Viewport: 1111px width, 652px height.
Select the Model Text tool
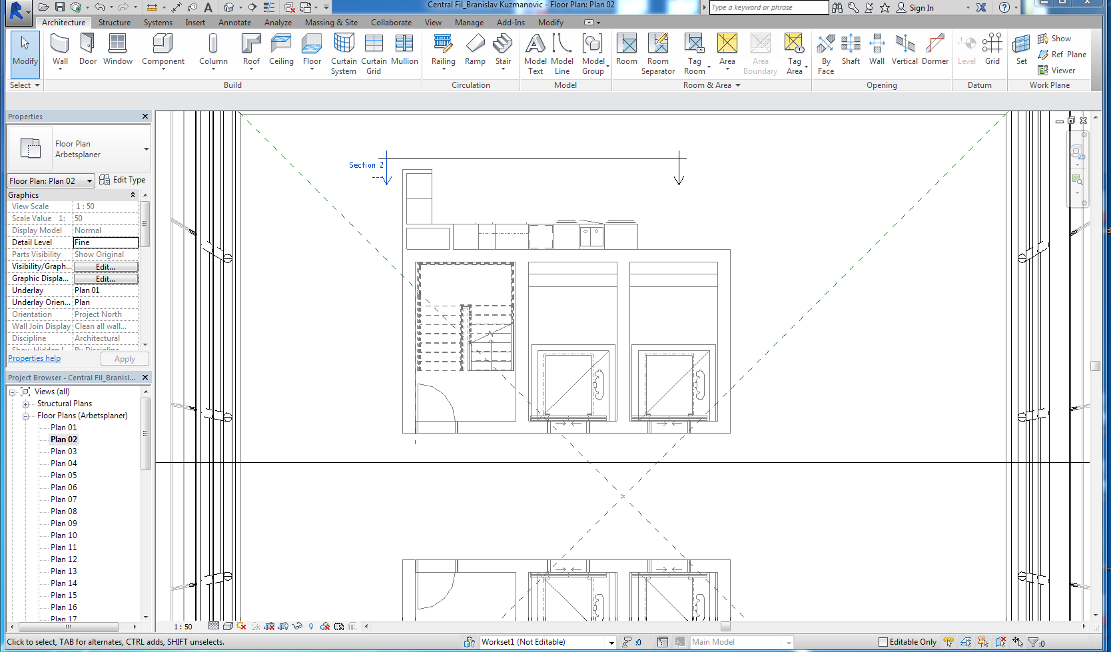pyautogui.click(x=536, y=54)
